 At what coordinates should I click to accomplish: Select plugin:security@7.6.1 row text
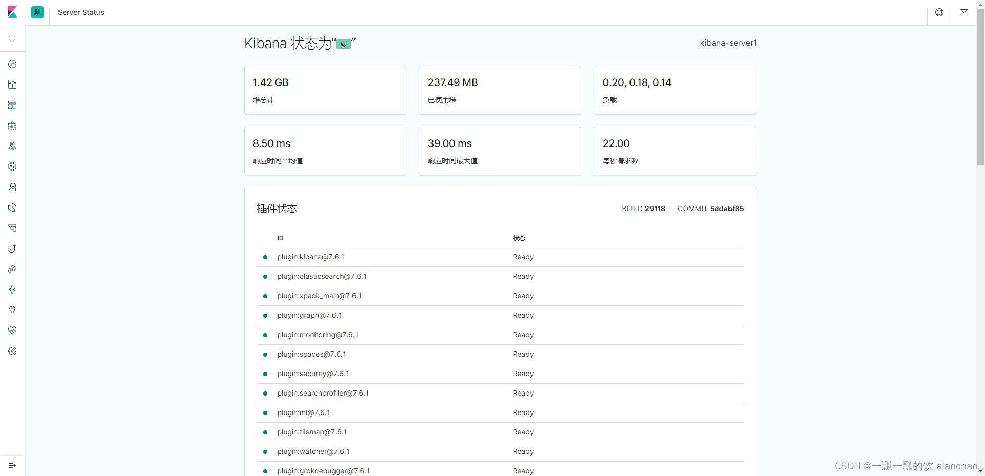coord(313,374)
